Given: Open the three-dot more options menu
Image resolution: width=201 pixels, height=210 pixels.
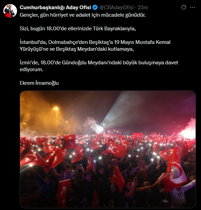Looking at the screenshot, I should click(192, 7).
